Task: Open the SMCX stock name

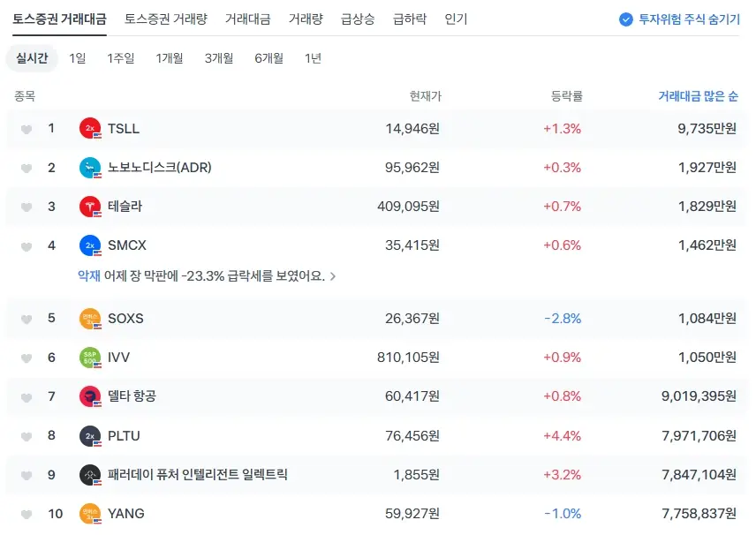Action: [127, 245]
